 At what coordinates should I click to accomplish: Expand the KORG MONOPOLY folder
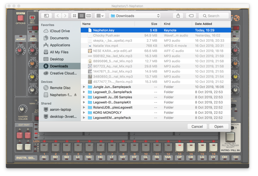84,113
